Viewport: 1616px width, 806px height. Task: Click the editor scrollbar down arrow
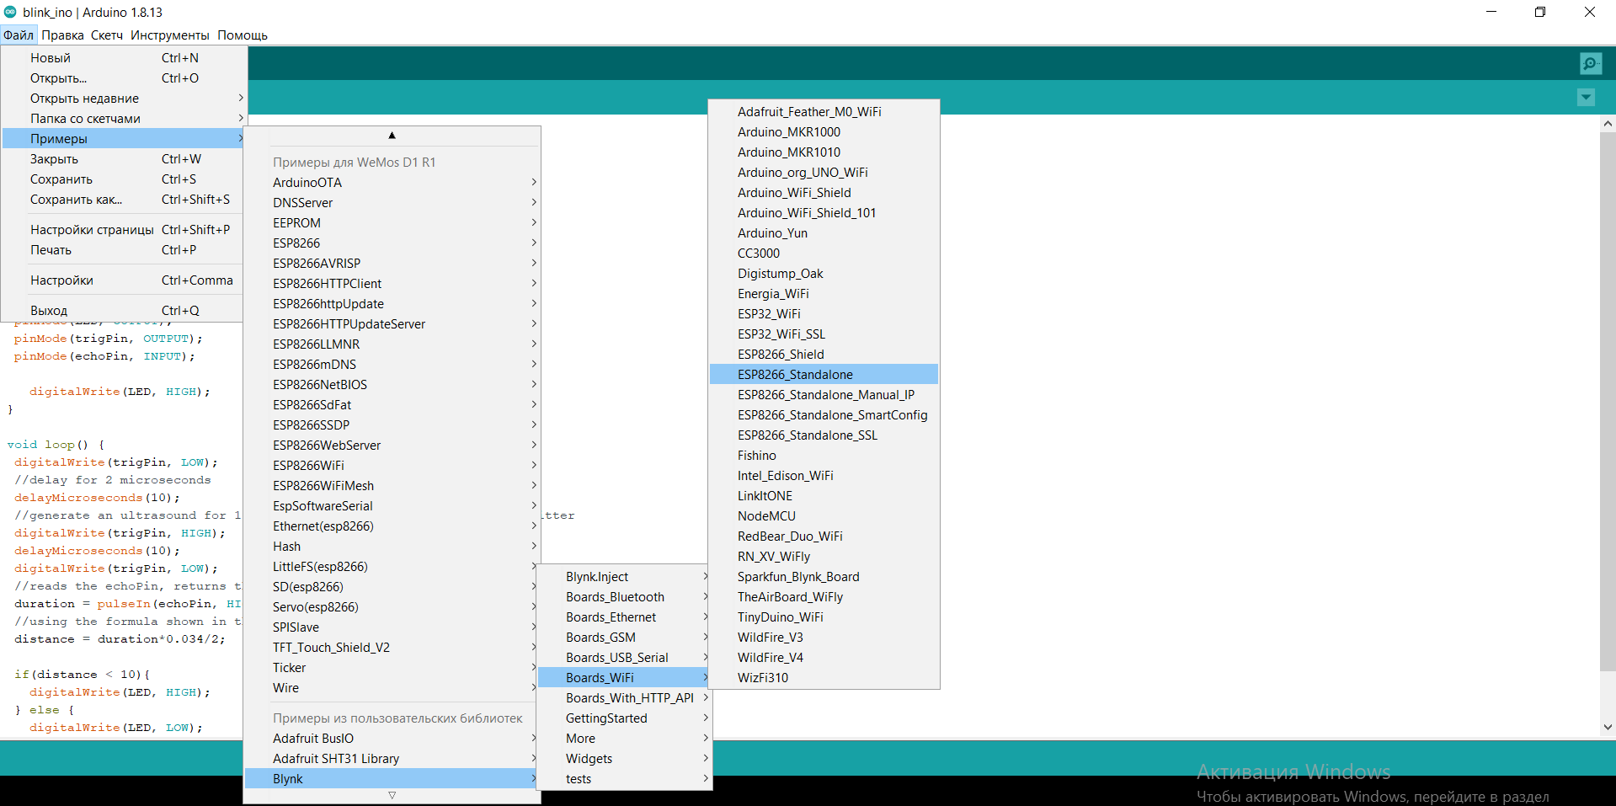(x=1608, y=727)
